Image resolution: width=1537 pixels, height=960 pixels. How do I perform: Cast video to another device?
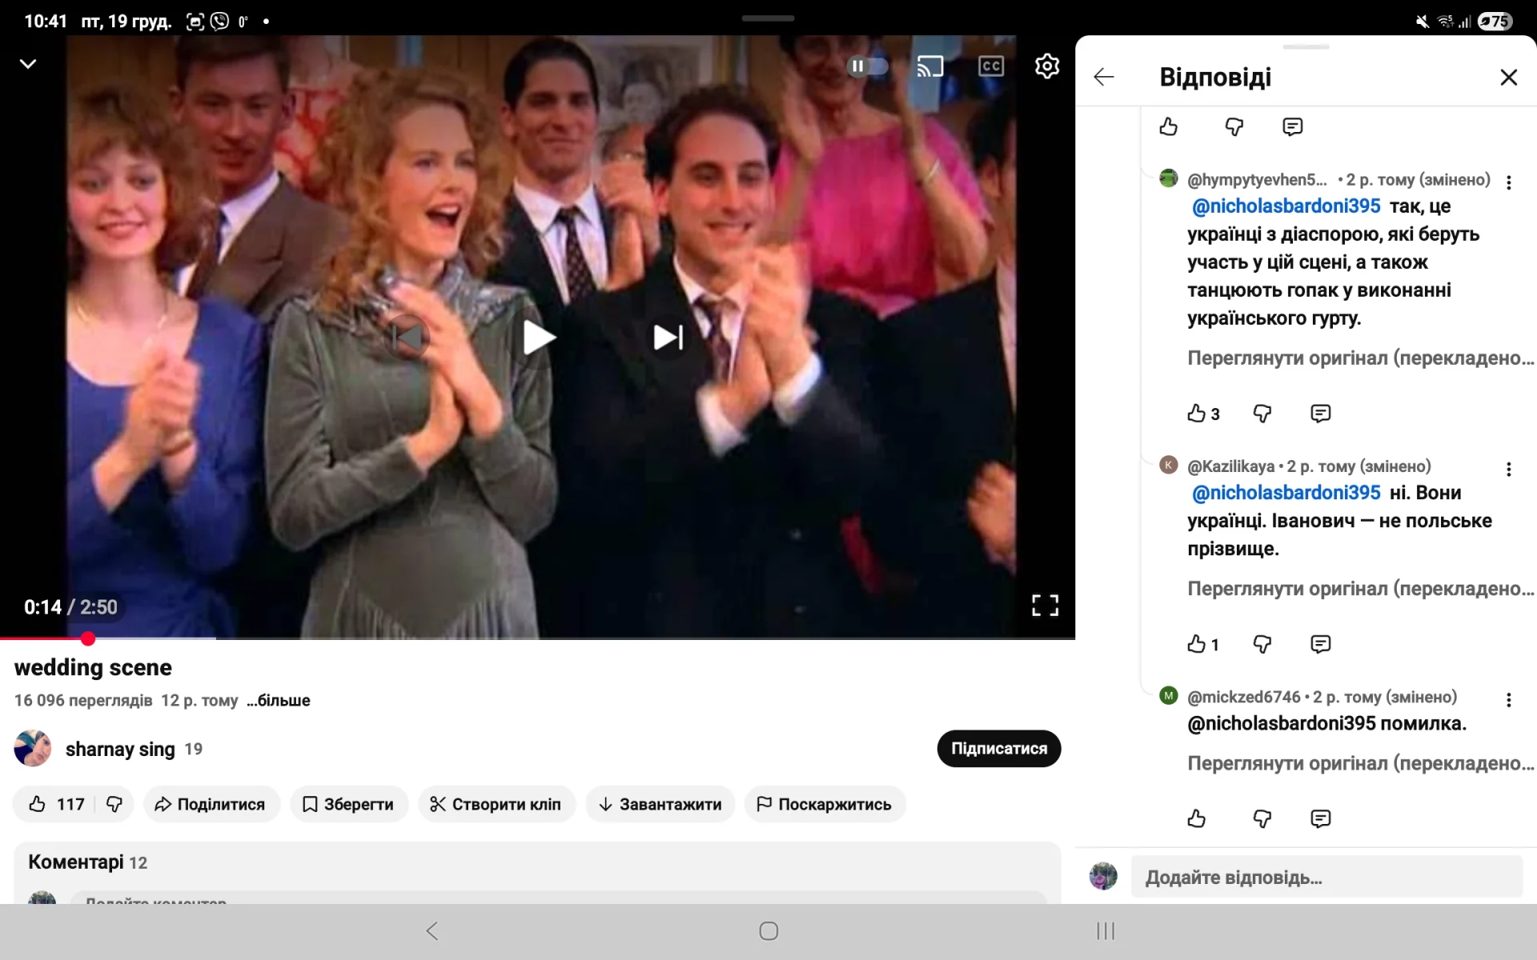929,66
